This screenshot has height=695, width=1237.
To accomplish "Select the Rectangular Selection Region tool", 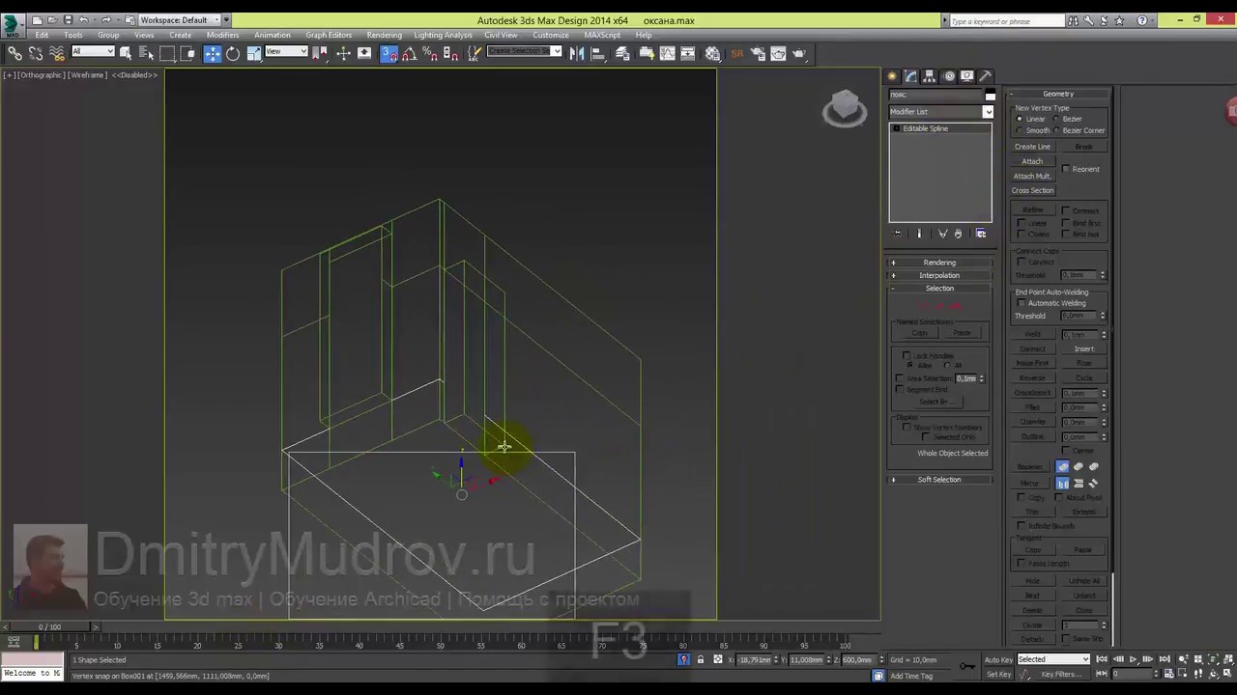I will pos(167,54).
